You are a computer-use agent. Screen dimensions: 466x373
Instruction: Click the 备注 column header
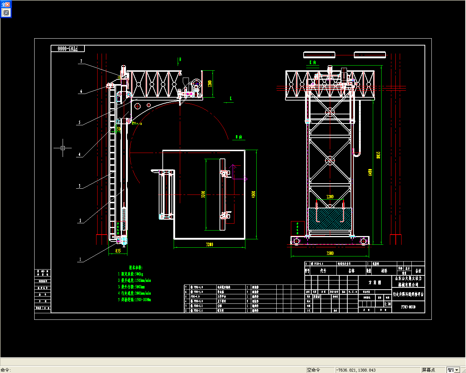(418, 271)
